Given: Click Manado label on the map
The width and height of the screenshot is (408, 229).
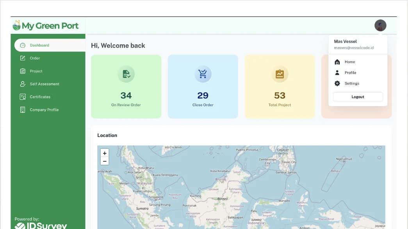Looking at the screenshot, I should [284, 201].
